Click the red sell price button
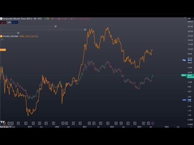The width and height of the screenshot is (194, 145). coord(3,23)
